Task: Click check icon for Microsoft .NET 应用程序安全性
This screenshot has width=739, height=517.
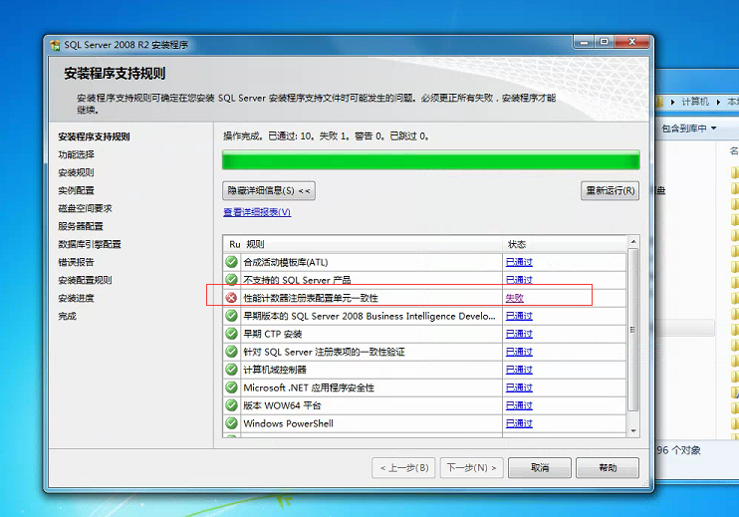Action: (231, 387)
